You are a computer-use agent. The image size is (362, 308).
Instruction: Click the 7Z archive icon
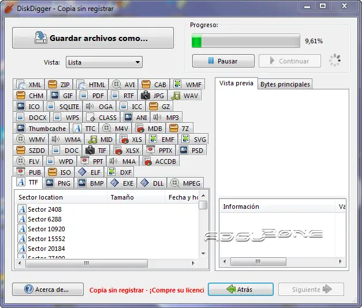pyautogui.click(x=174, y=128)
